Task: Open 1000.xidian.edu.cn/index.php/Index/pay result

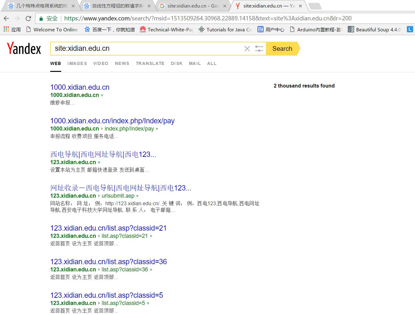Action: click(x=112, y=121)
